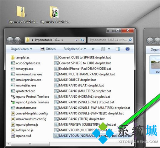Open the help question mark icon
The image size is (160, 148).
pyautogui.click(x=128, y=49)
